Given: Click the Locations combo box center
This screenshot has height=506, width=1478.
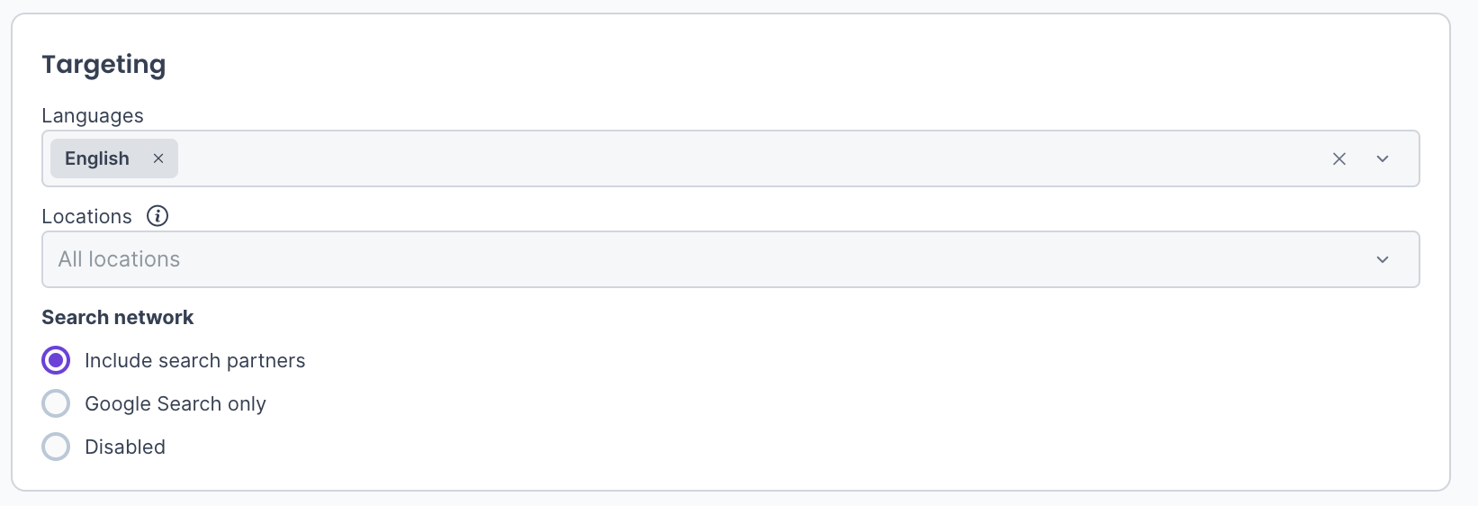Looking at the screenshot, I should [x=730, y=259].
